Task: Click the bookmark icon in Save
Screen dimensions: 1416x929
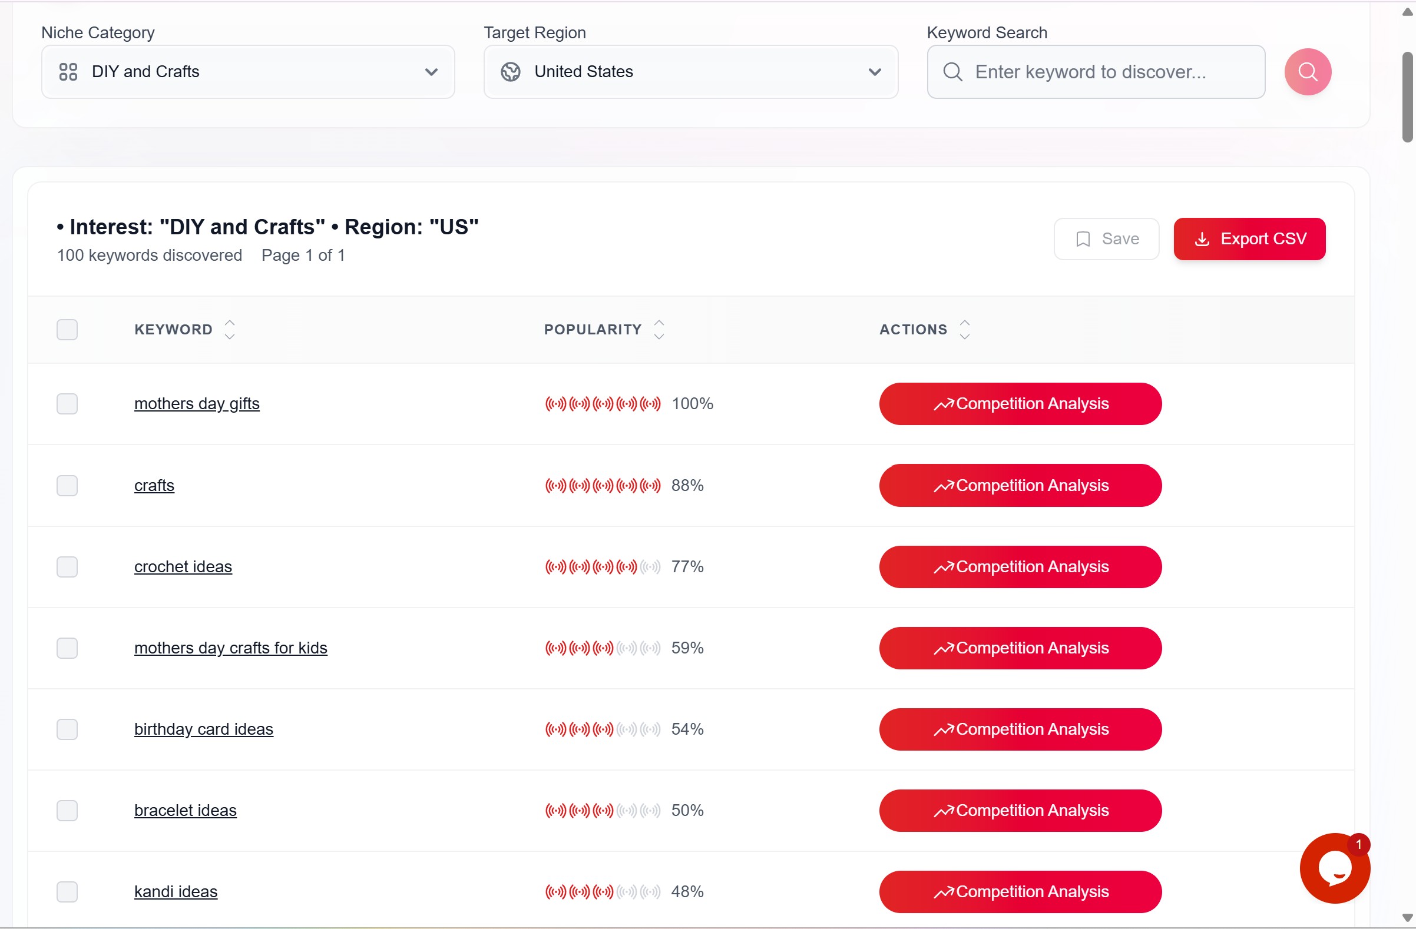Action: [1083, 239]
